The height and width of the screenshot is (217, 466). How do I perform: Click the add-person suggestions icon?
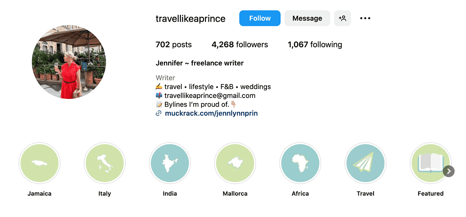(343, 18)
